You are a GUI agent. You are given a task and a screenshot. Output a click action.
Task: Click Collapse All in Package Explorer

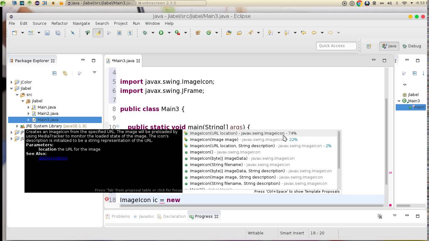54,73
